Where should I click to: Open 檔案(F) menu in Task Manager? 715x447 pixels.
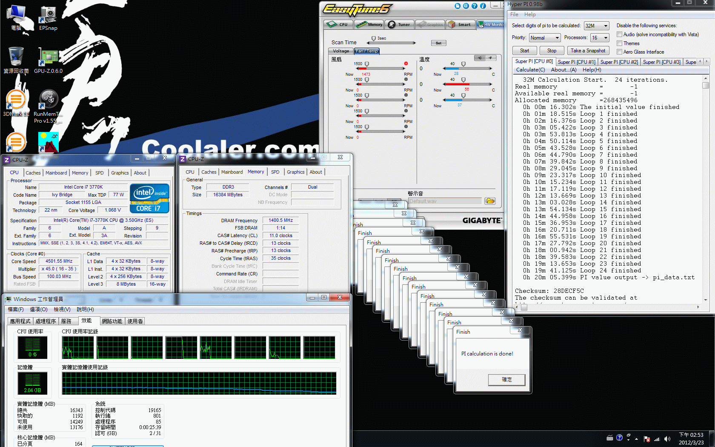pos(16,309)
